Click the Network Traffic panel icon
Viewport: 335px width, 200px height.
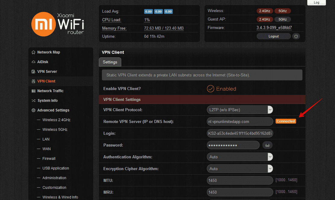tap(33, 91)
